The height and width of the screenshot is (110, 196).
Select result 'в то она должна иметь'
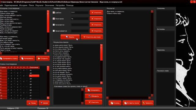tap(62, 67)
